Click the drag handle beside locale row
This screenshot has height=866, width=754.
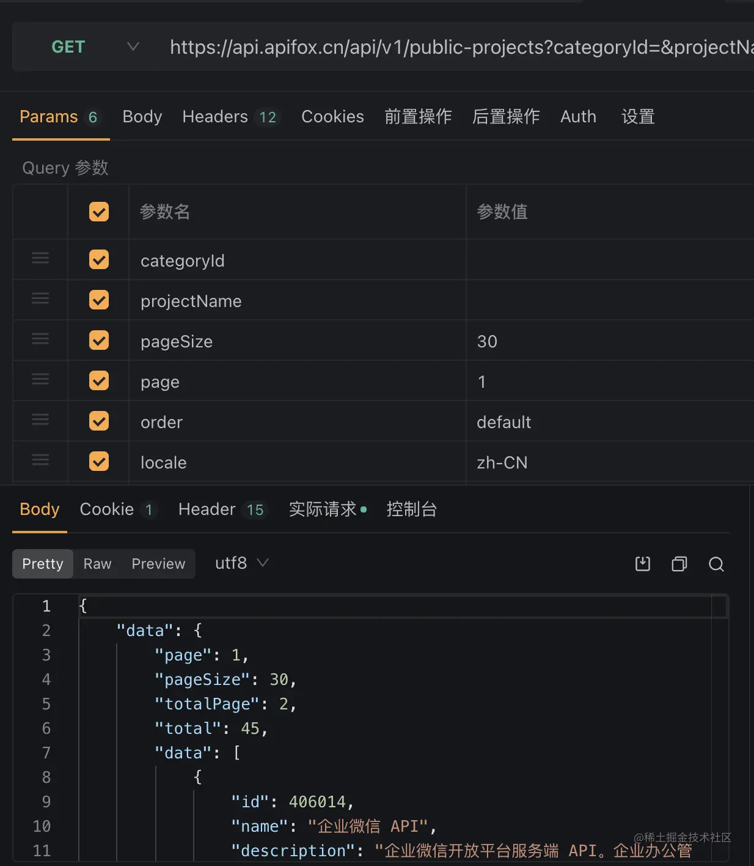(x=40, y=461)
